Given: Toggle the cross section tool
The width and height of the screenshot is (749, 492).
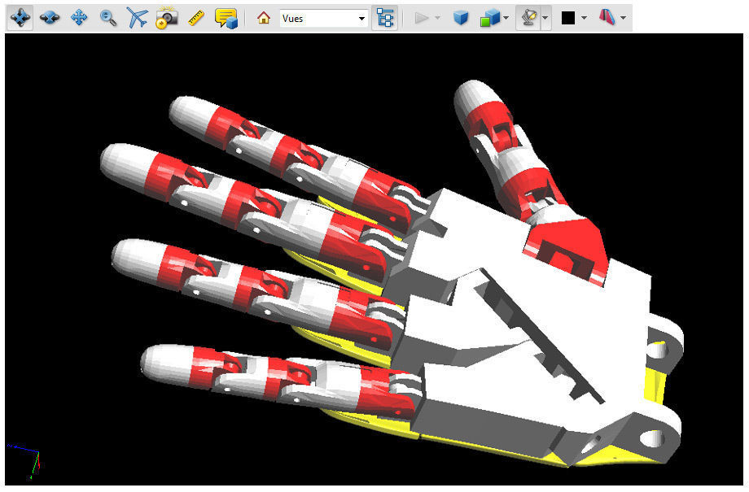Looking at the screenshot, I should point(607,18).
